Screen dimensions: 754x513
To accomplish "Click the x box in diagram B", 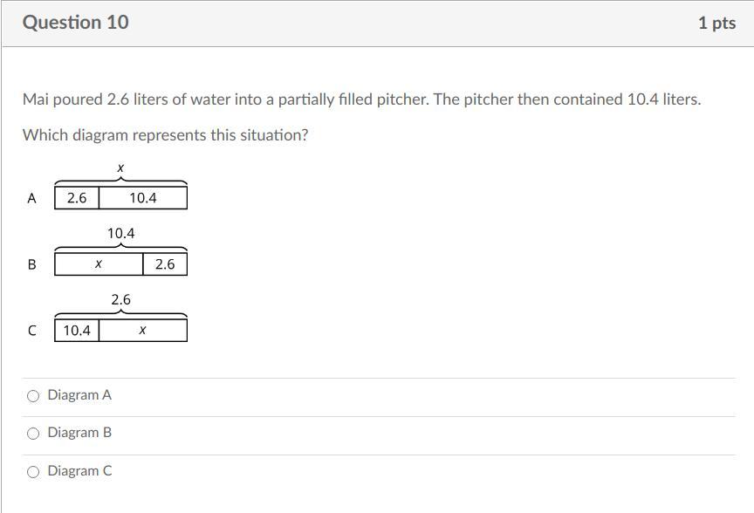I will pos(99,264).
